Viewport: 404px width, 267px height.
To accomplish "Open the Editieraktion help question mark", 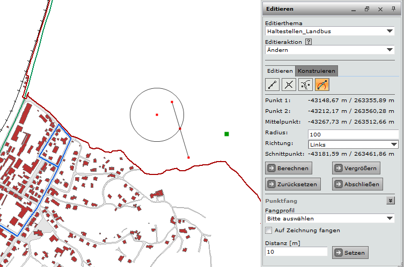I will (308, 42).
